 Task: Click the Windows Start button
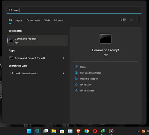(29, 131)
